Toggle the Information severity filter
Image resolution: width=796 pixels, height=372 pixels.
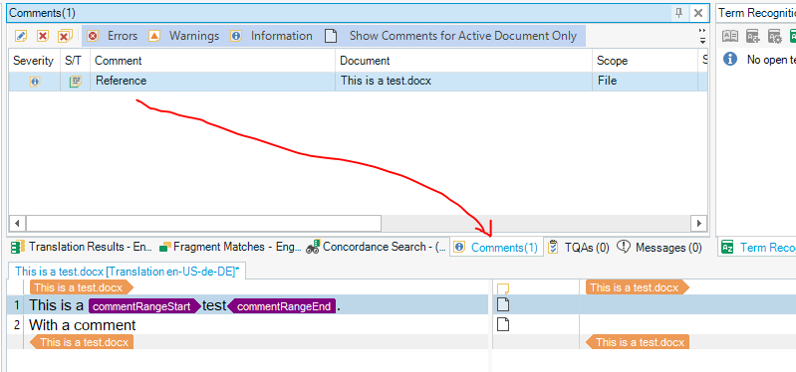pos(271,36)
